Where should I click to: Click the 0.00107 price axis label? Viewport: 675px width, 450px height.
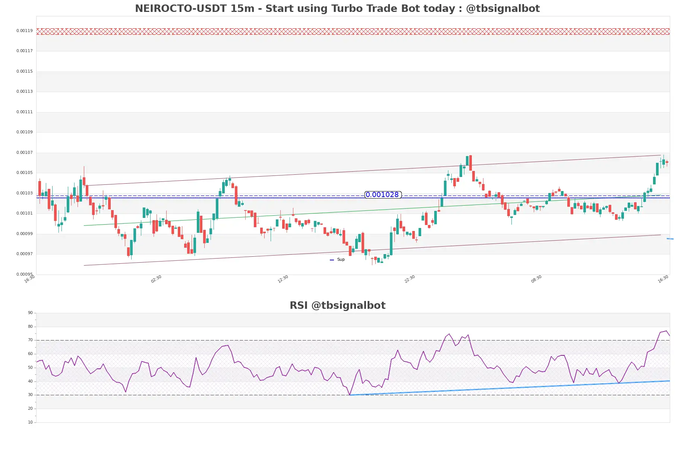point(25,153)
